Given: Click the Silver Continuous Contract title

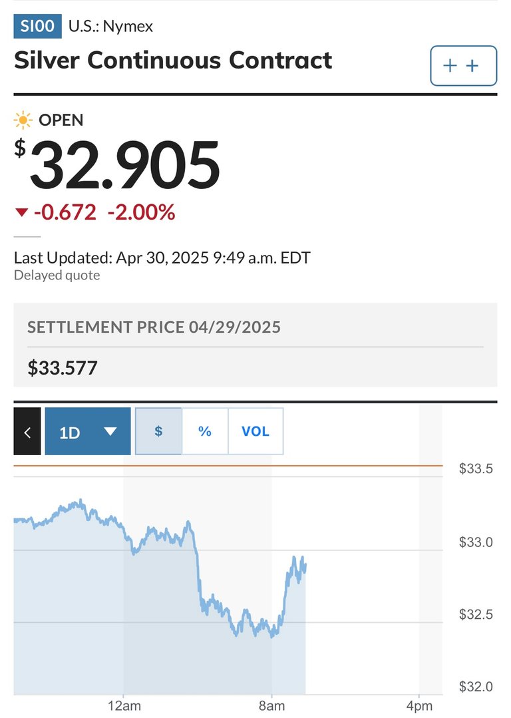Looking at the screenshot, I should coord(173,61).
